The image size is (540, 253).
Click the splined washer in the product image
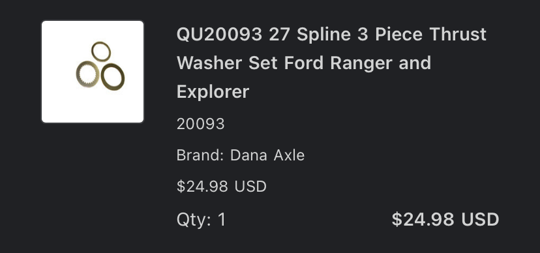[x=88, y=74]
